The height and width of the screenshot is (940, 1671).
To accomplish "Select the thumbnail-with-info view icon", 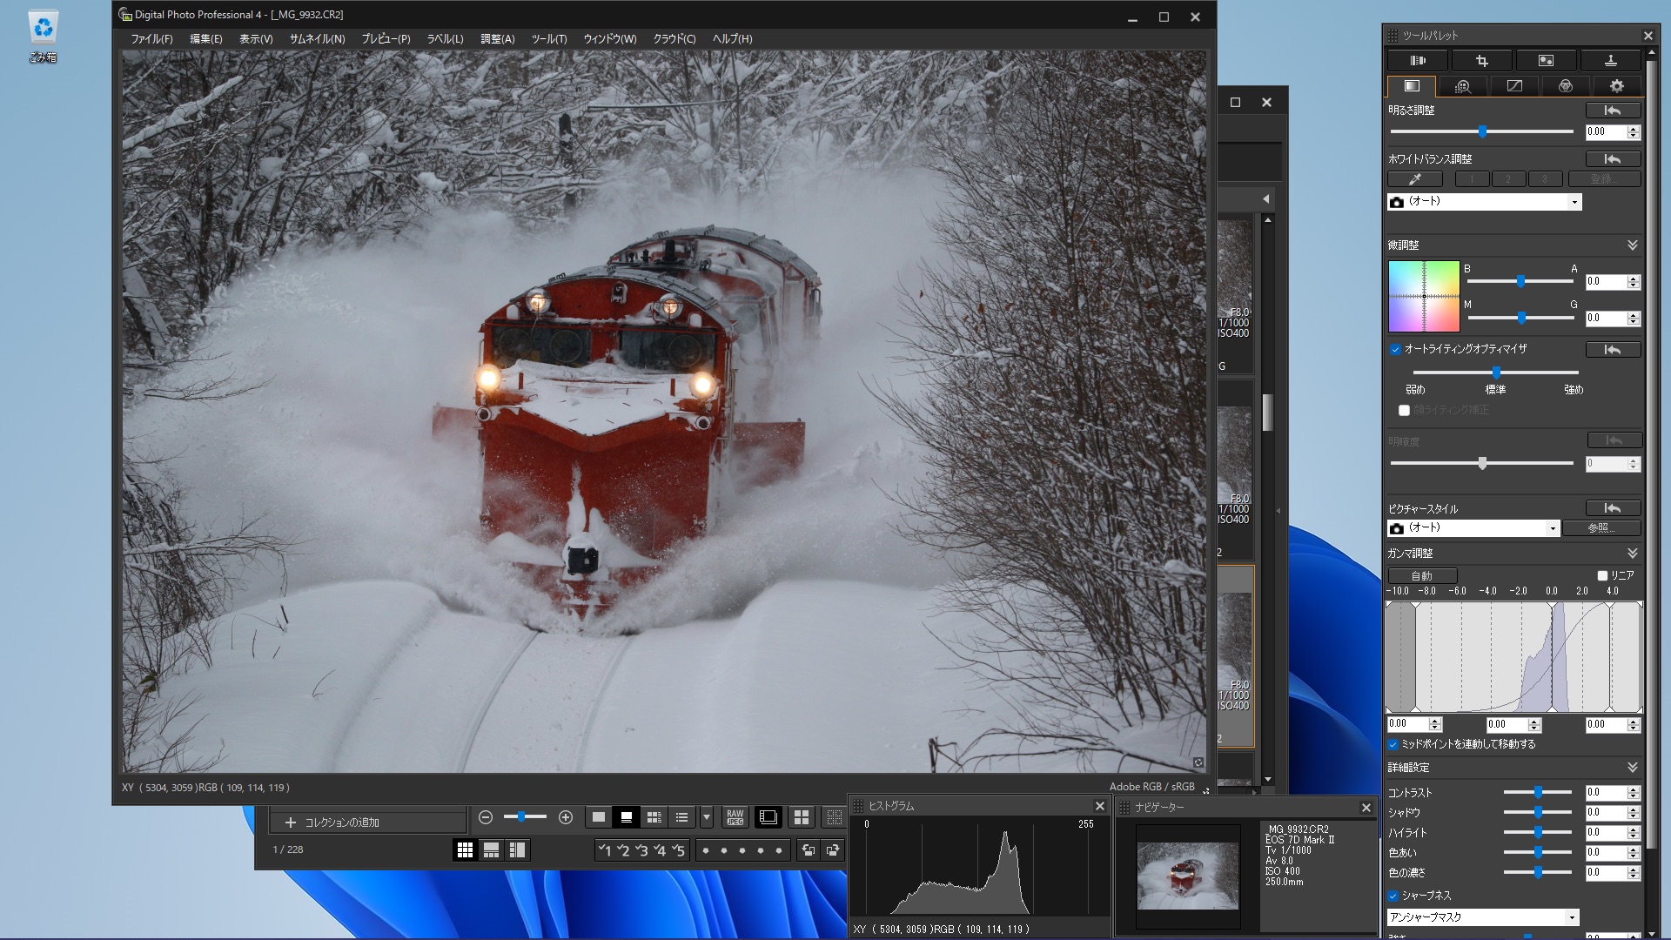I will [626, 817].
